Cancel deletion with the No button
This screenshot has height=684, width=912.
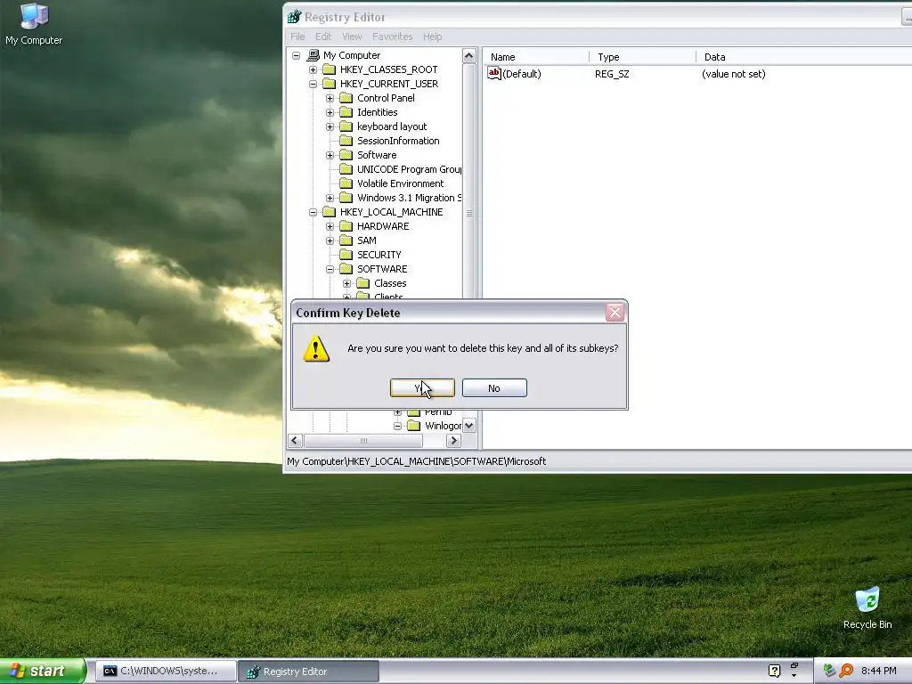[494, 388]
